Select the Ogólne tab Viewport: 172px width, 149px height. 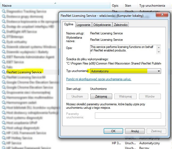point(69,24)
